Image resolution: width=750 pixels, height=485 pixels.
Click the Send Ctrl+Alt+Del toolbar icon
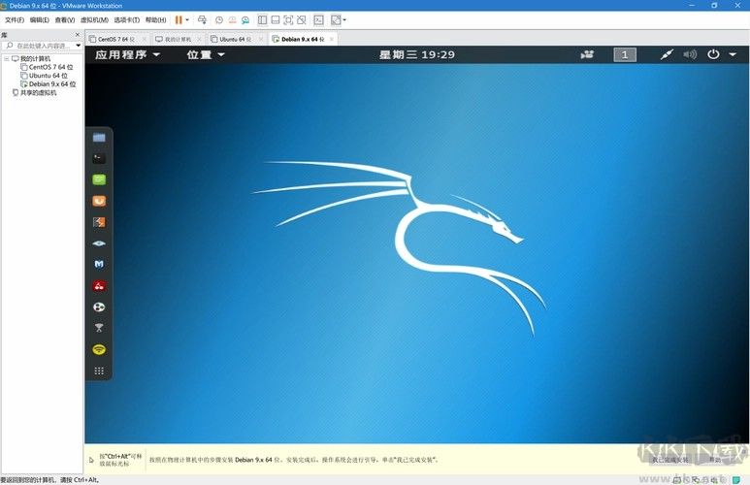click(202, 20)
